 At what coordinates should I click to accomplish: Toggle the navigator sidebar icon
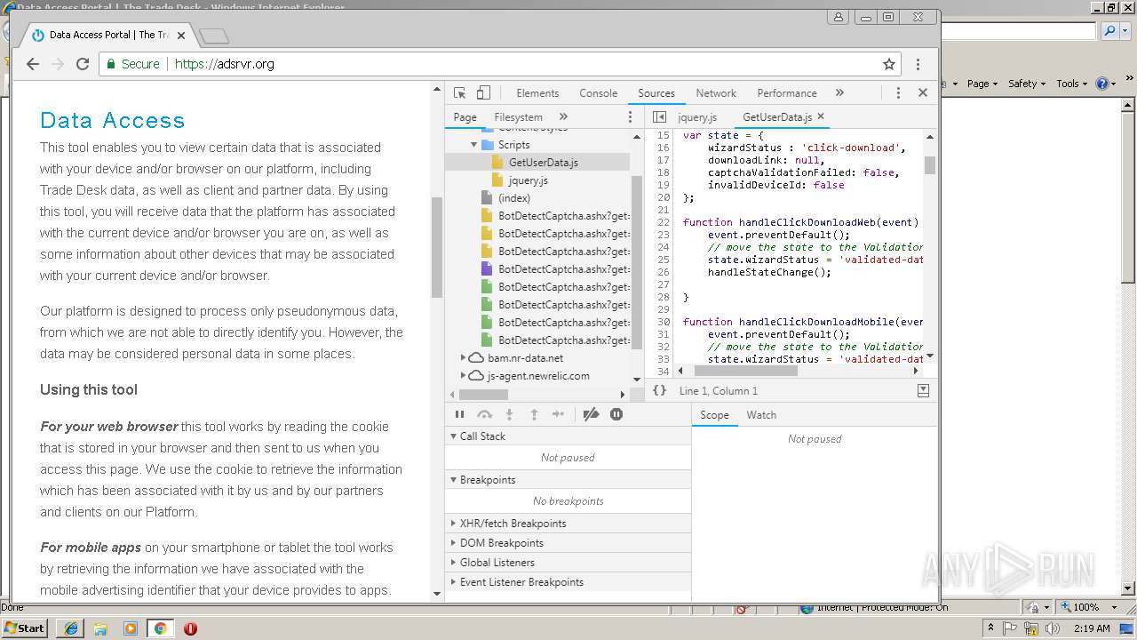(659, 116)
